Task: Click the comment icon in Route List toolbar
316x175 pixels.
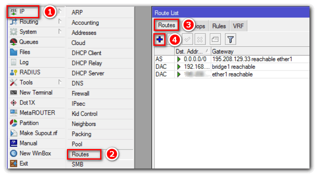Action: (215, 40)
